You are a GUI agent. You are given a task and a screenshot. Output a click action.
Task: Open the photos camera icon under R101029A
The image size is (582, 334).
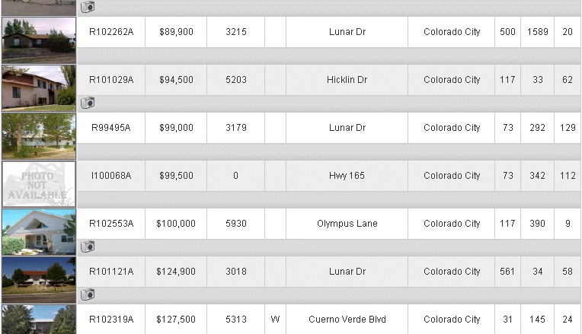coord(88,103)
